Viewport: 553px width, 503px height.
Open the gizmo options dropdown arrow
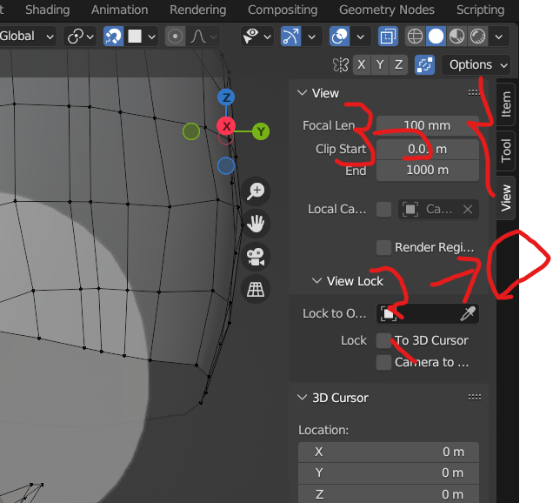pos(312,37)
